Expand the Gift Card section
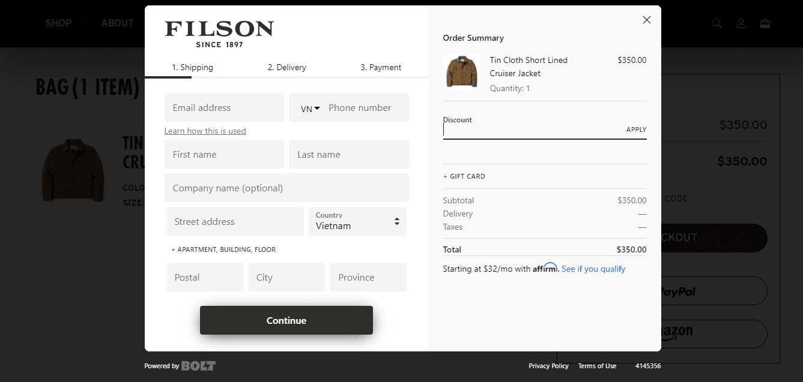The height and width of the screenshot is (382, 803). (x=464, y=176)
